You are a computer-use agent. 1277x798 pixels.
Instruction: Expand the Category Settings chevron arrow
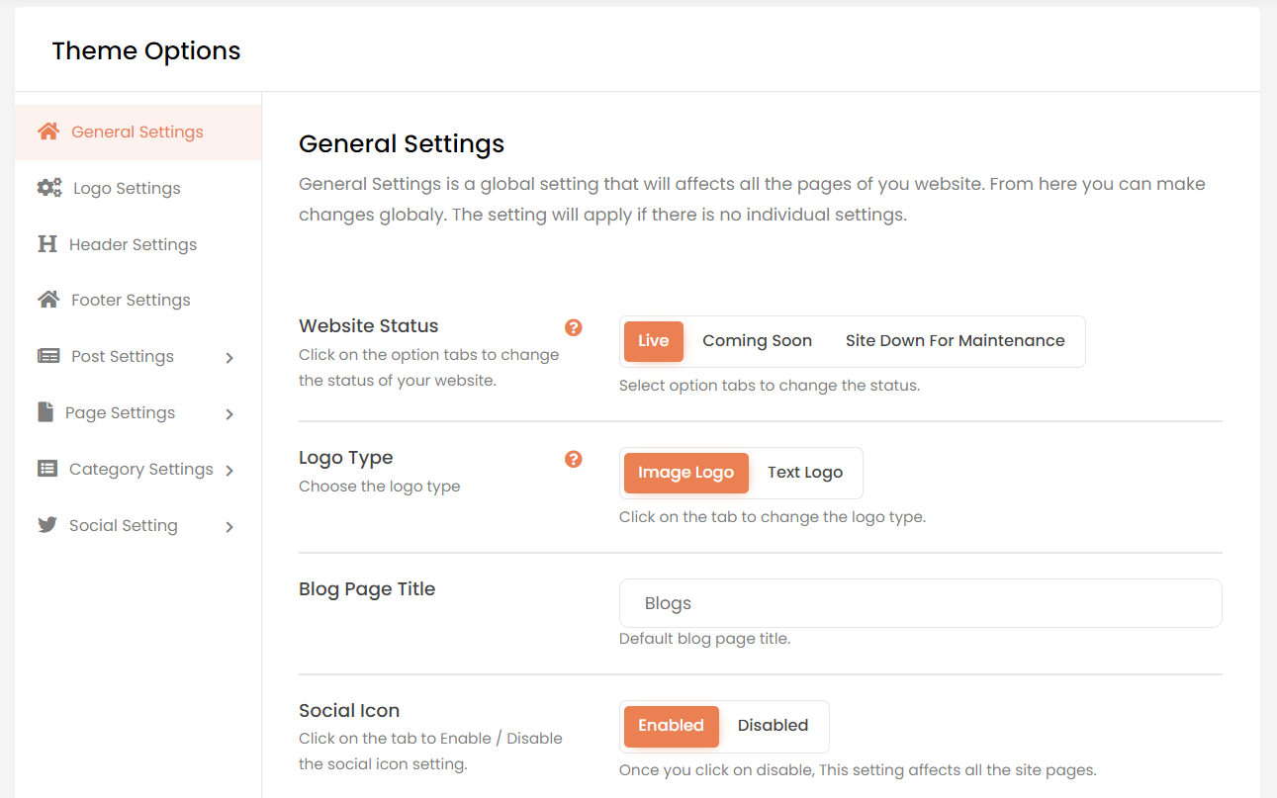pos(229,471)
